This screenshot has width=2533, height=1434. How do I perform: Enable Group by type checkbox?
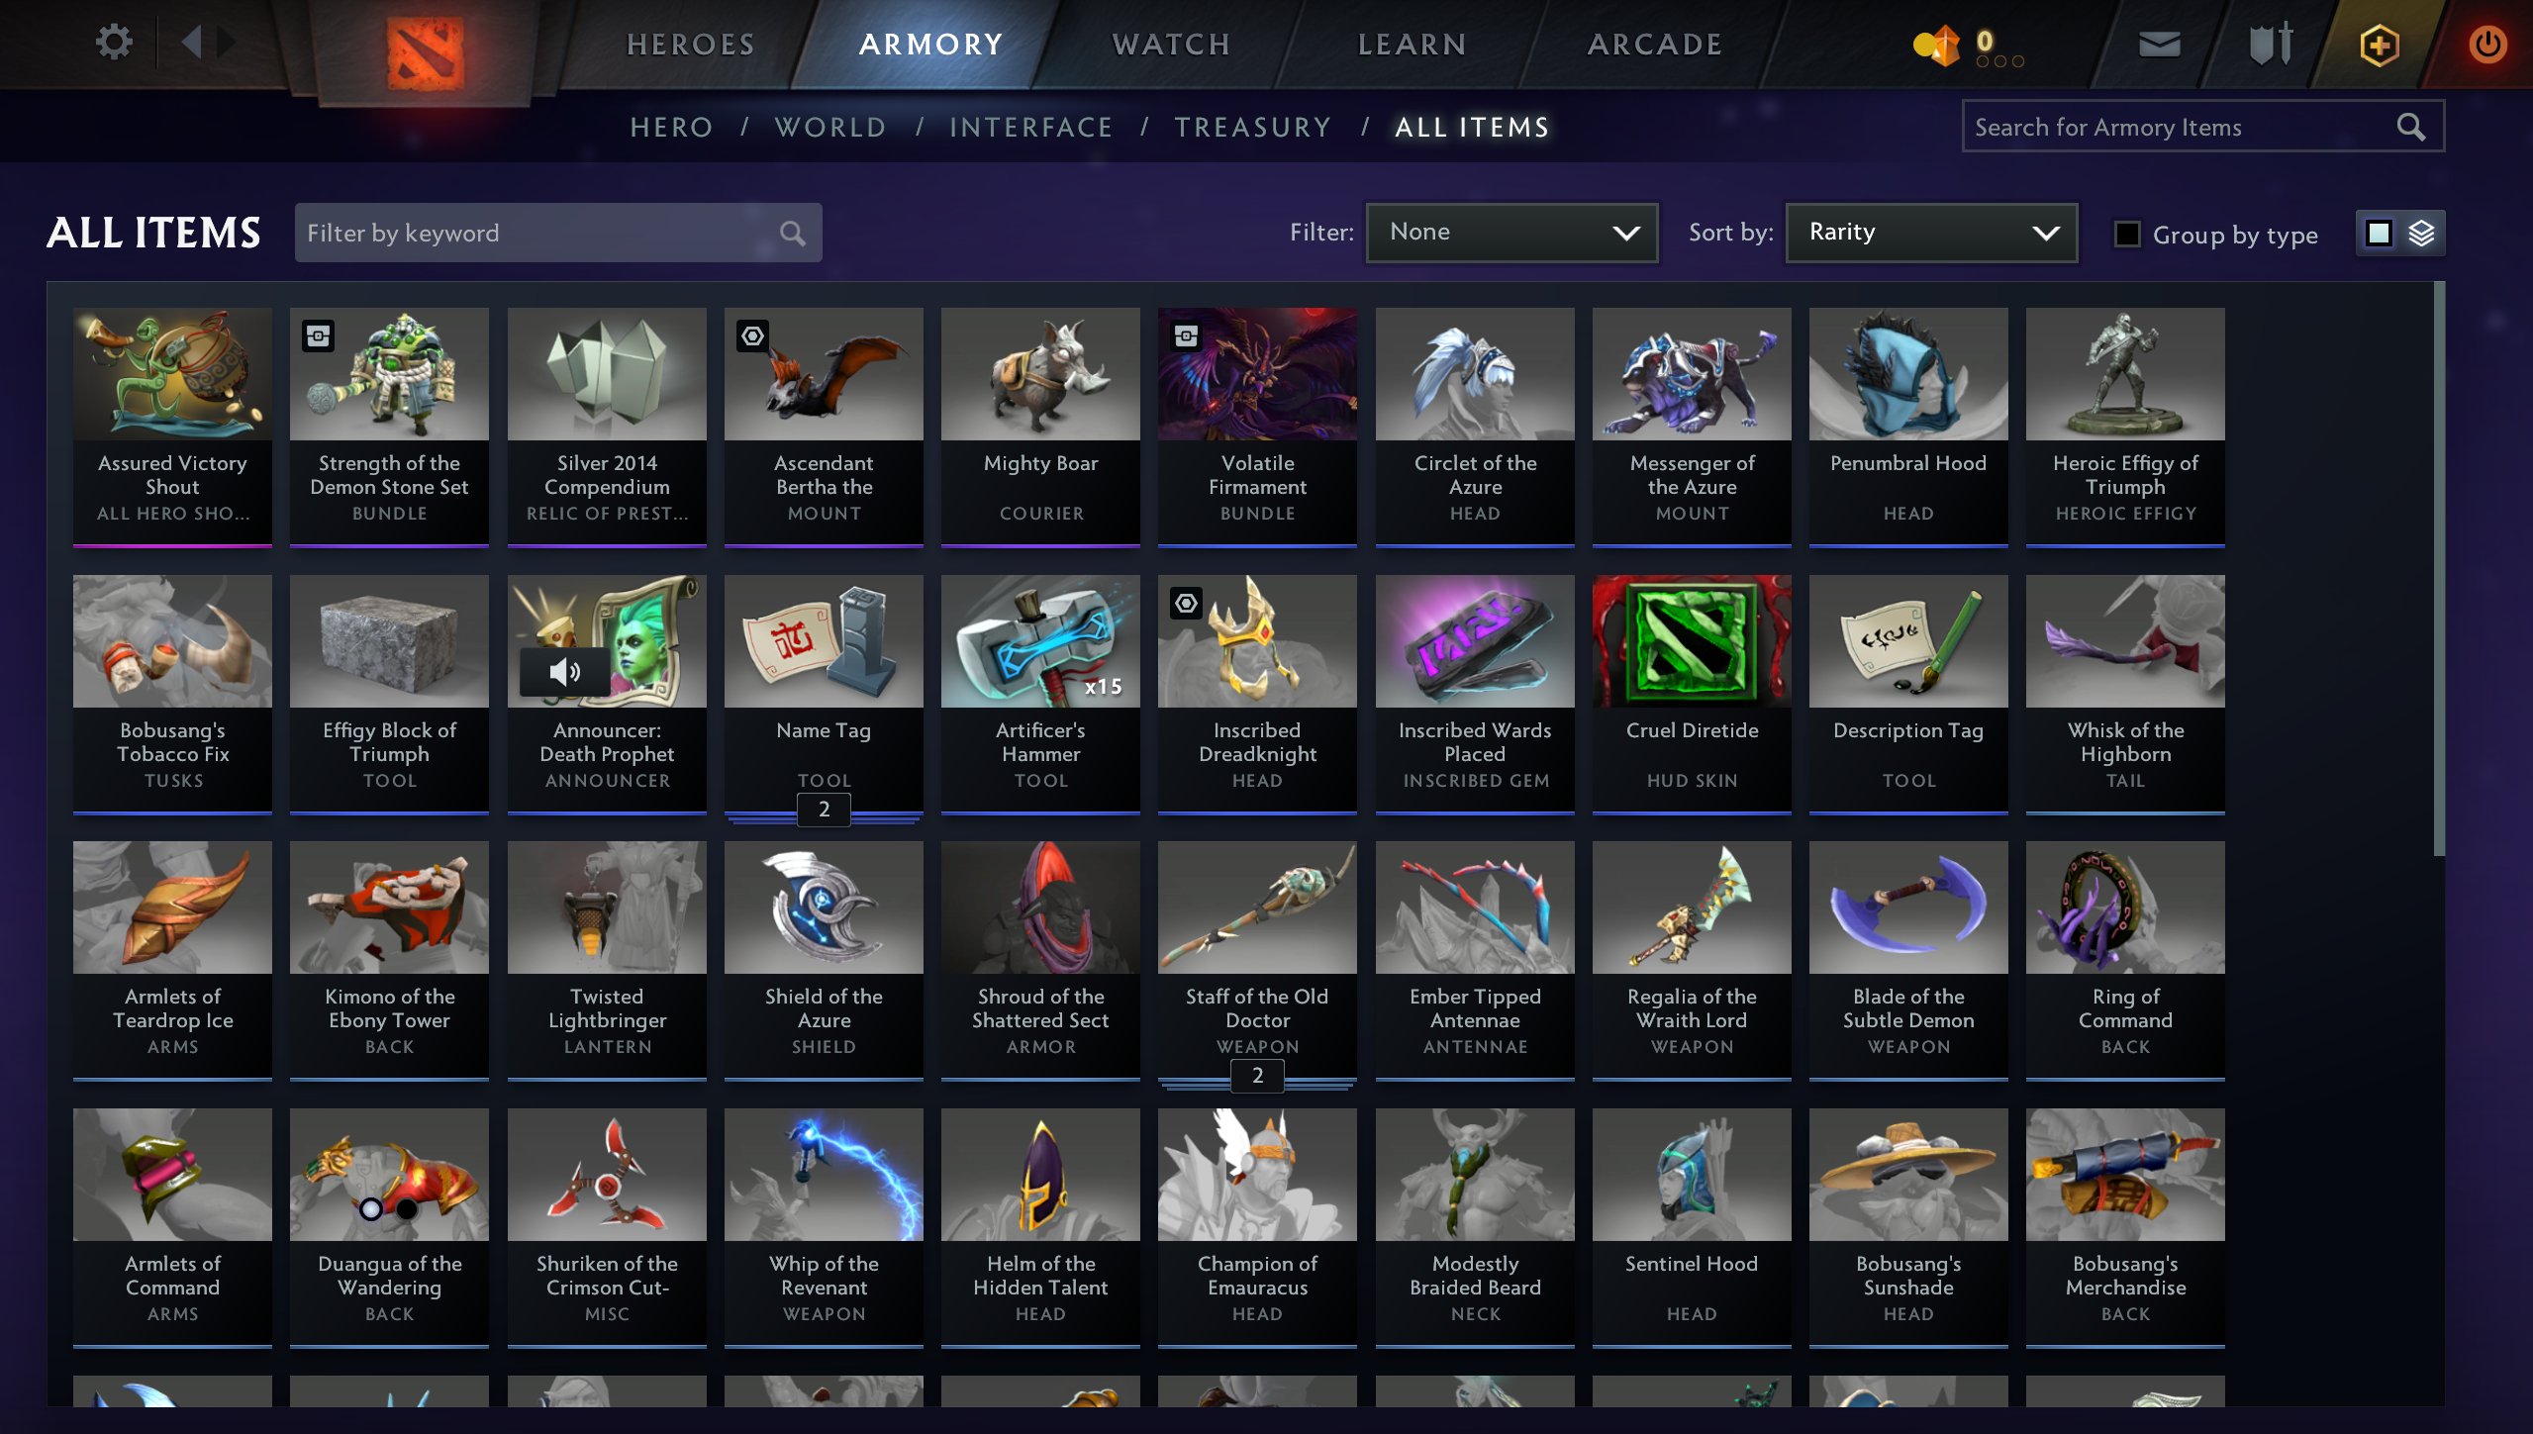point(2126,234)
